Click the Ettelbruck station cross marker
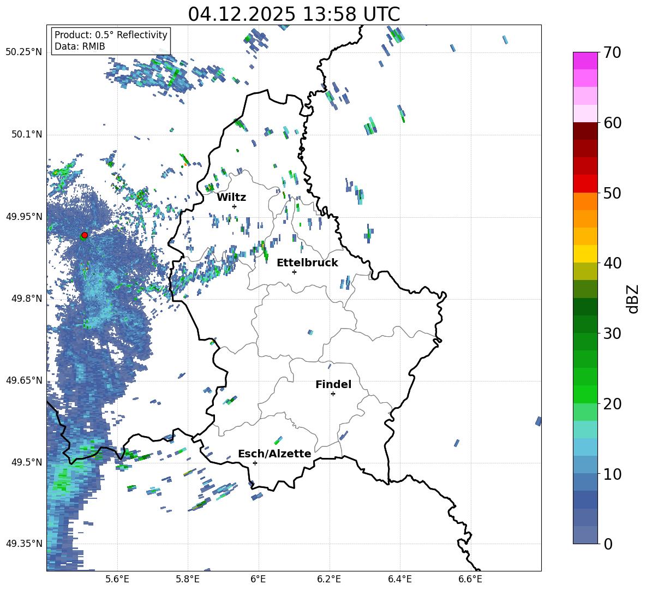Image resolution: width=646 pixels, height=590 pixels. pyautogui.click(x=294, y=272)
